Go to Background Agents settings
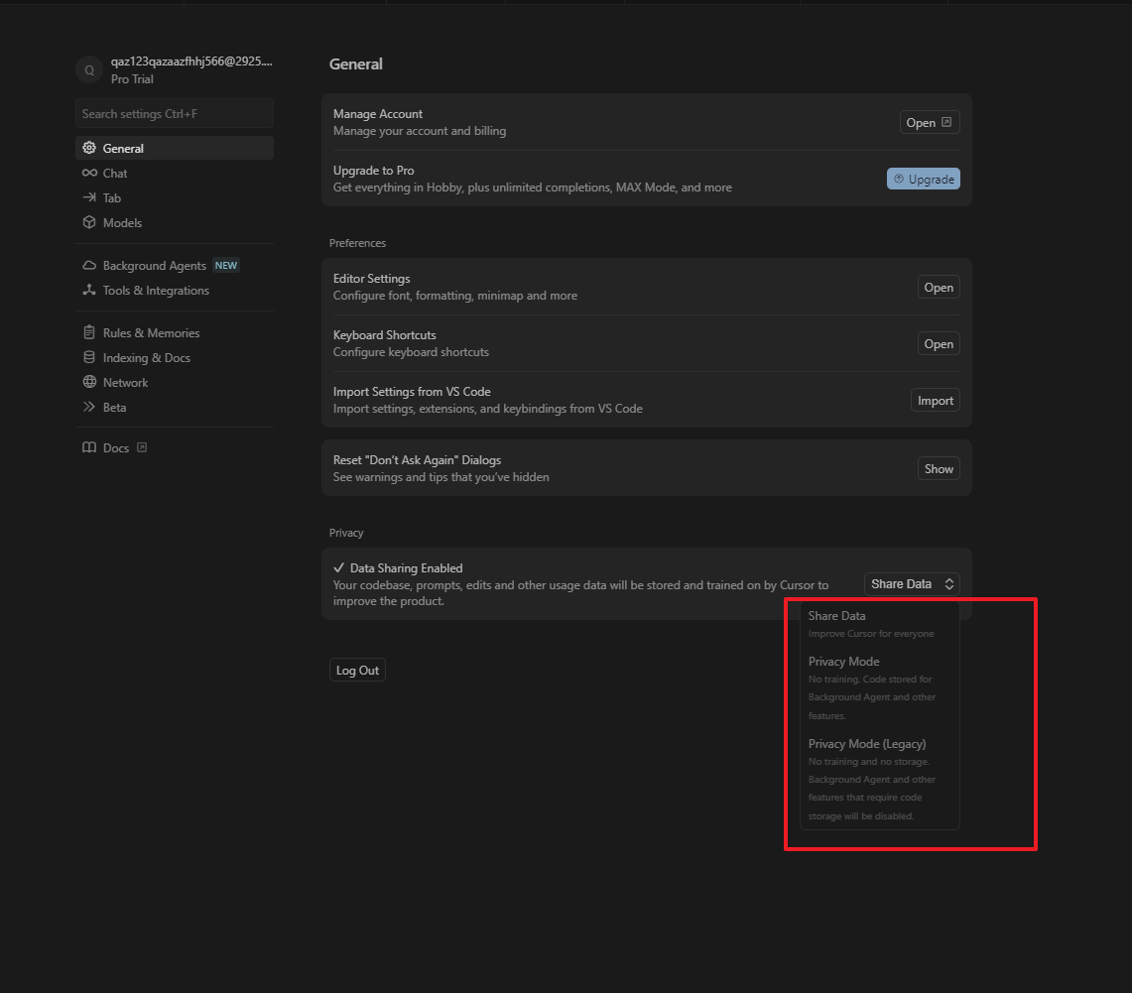Screen dimensions: 1132x993 coord(174,266)
